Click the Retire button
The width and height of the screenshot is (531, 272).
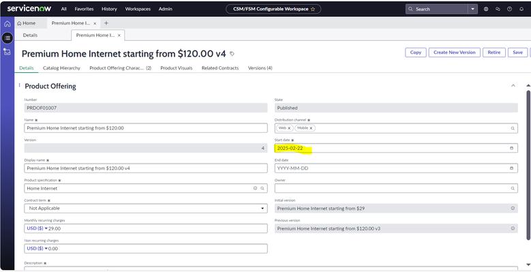pos(494,52)
